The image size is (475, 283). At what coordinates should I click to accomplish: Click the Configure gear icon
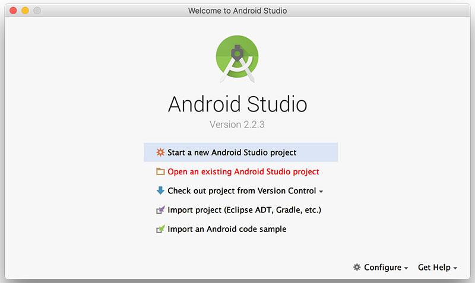(357, 267)
